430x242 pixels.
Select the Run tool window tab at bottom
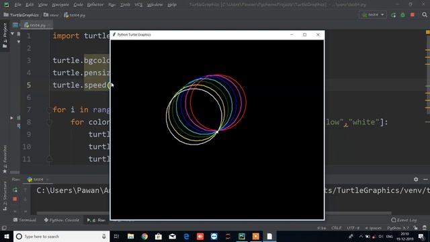[x=96, y=220]
